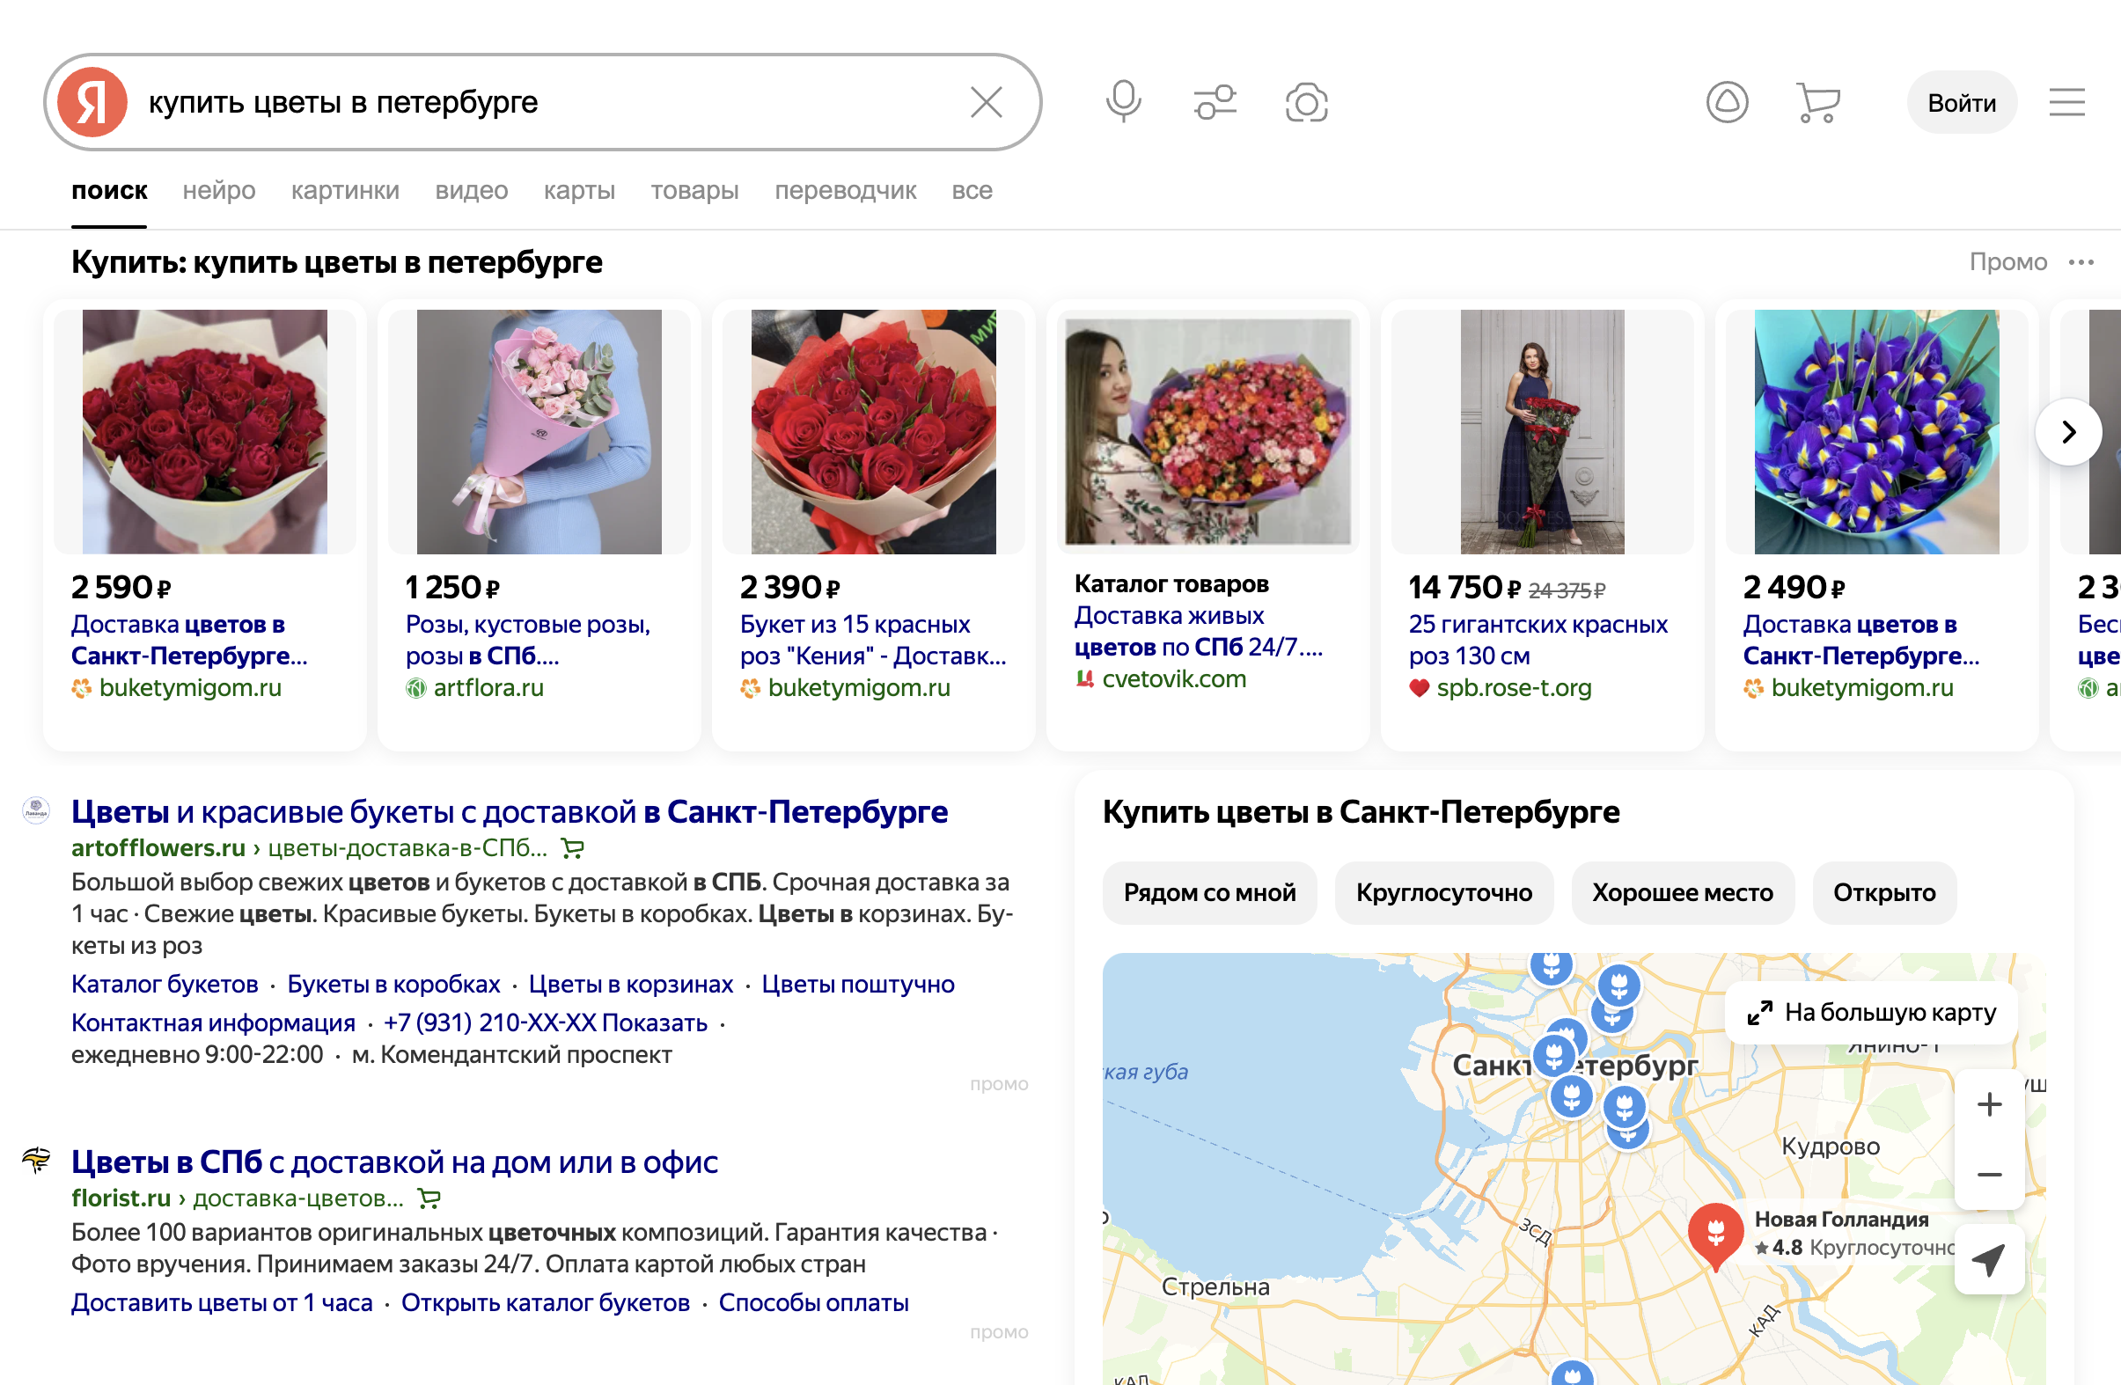This screenshot has height=1385, width=2121.
Task: Open search filter settings icon
Action: pyautogui.click(x=1215, y=102)
